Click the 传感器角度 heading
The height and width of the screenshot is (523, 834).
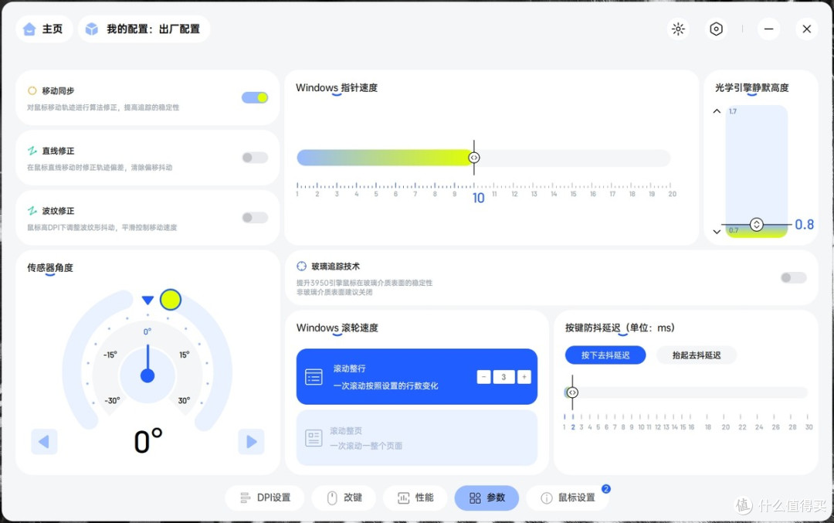coord(50,267)
